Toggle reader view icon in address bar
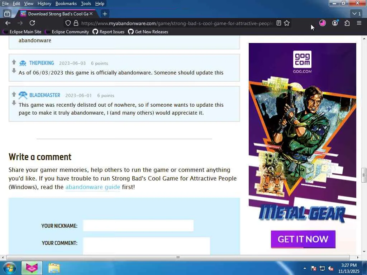The image size is (367, 275). (278, 23)
